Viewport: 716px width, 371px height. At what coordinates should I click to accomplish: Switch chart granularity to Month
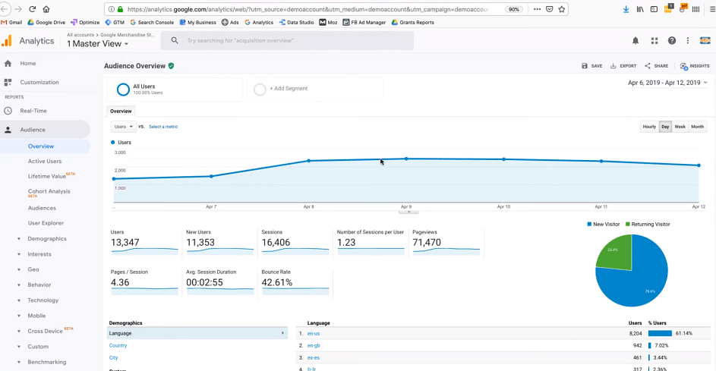coord(697,127)
